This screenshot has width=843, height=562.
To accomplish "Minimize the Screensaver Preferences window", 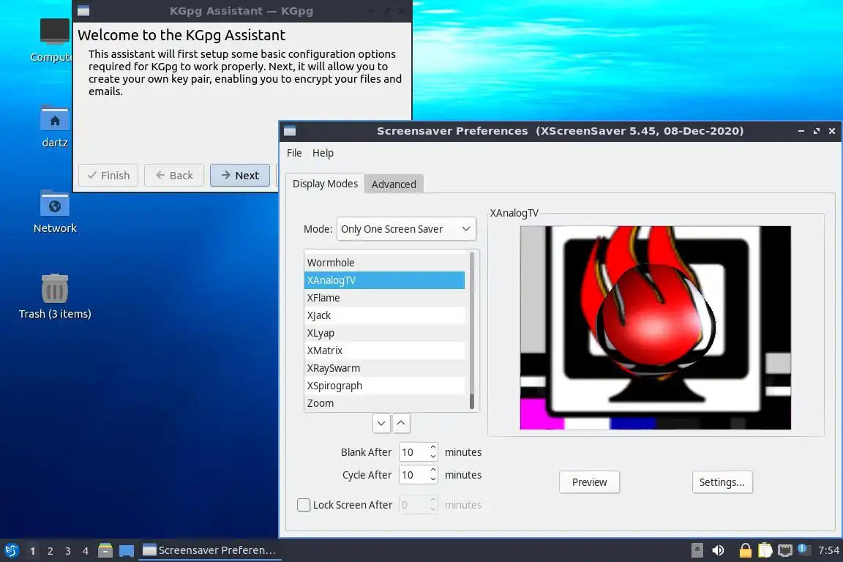I will point(801,131).
